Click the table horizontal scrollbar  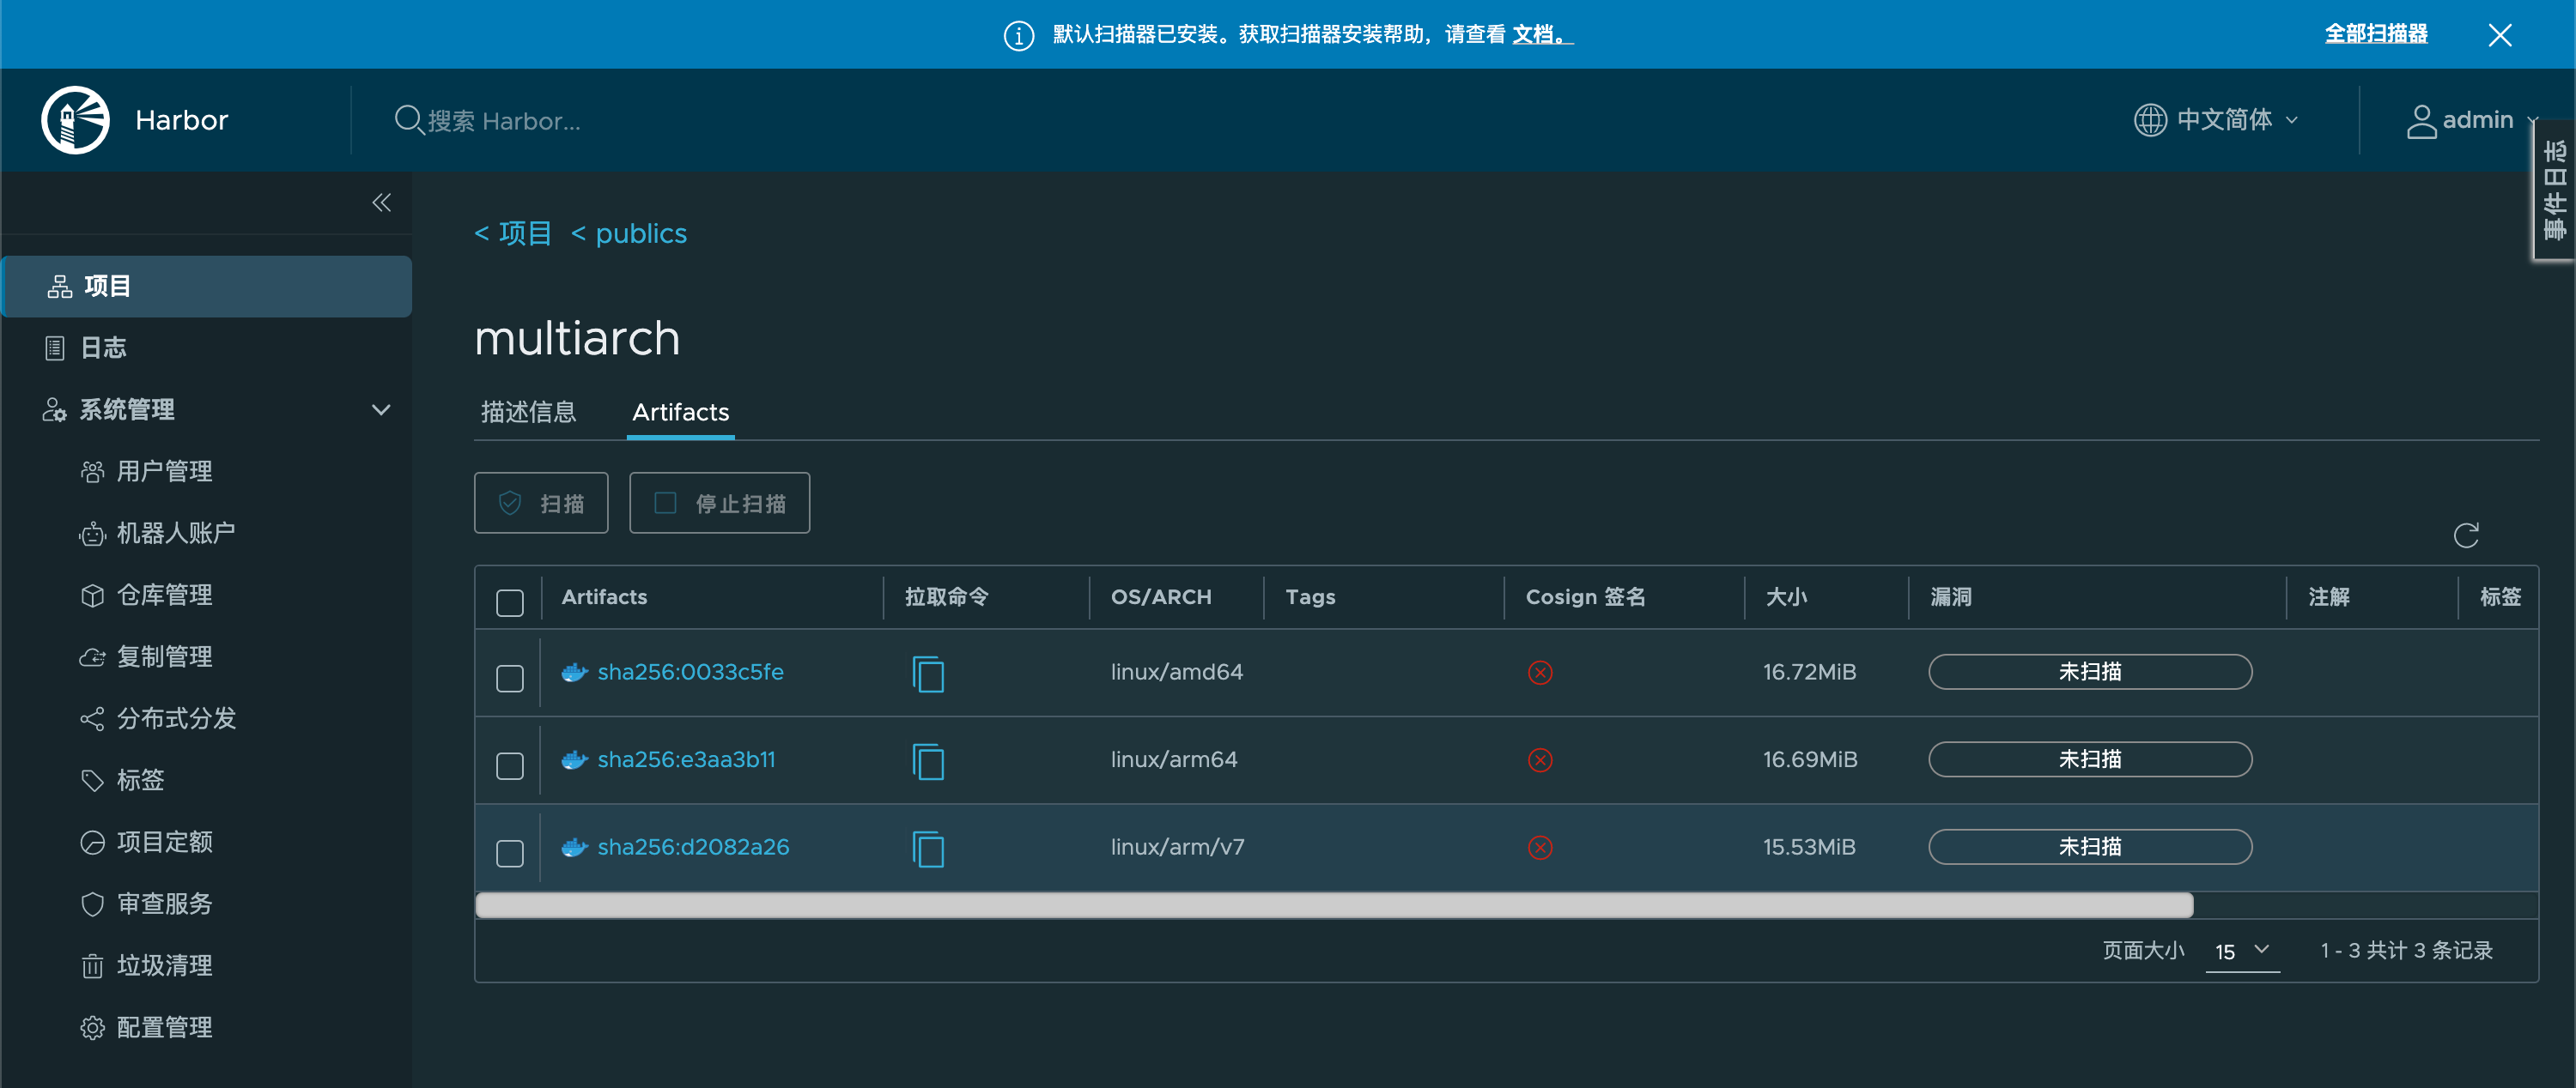(x=1334, y=905)
